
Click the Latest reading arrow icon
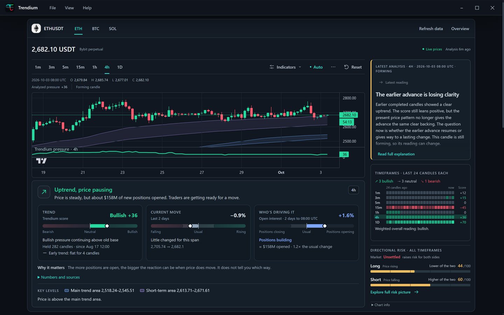(x=381, y=83)
